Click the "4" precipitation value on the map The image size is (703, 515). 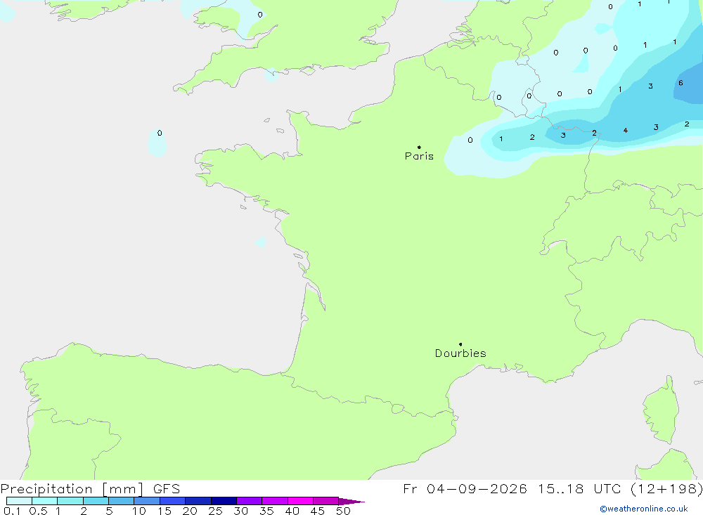[x=626, y=131]
